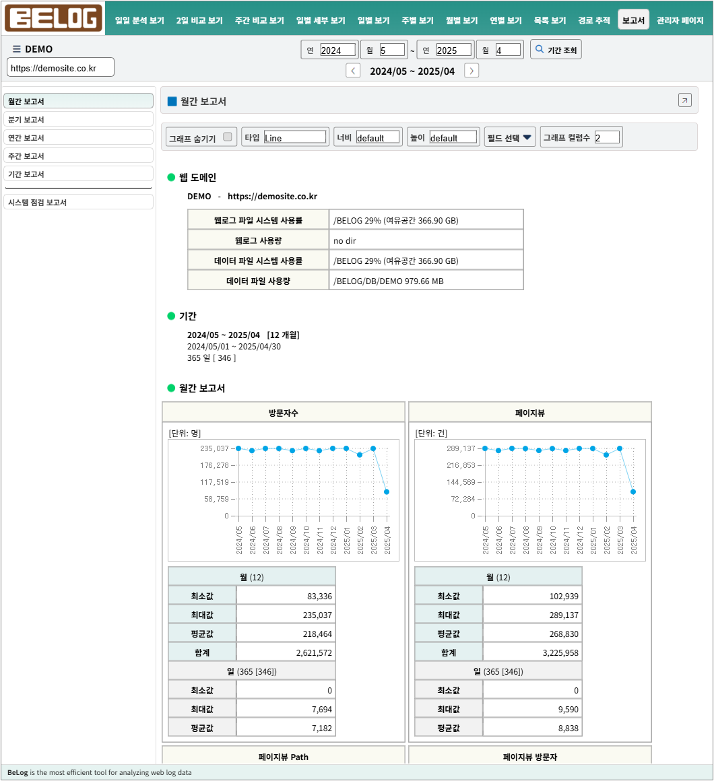This screenshot has width=714, height=781.
Task: Click the 페이지뷰 최소값 102,939 cell
Action: [x=533, y=596]
